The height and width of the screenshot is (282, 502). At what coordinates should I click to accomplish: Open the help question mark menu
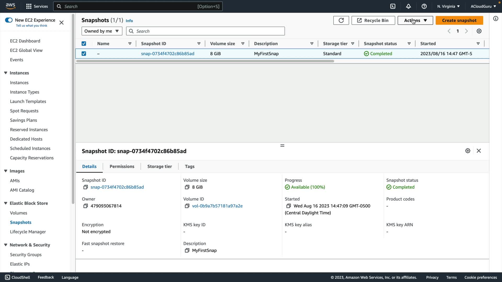pyautogui.click(x=424, y=6)
